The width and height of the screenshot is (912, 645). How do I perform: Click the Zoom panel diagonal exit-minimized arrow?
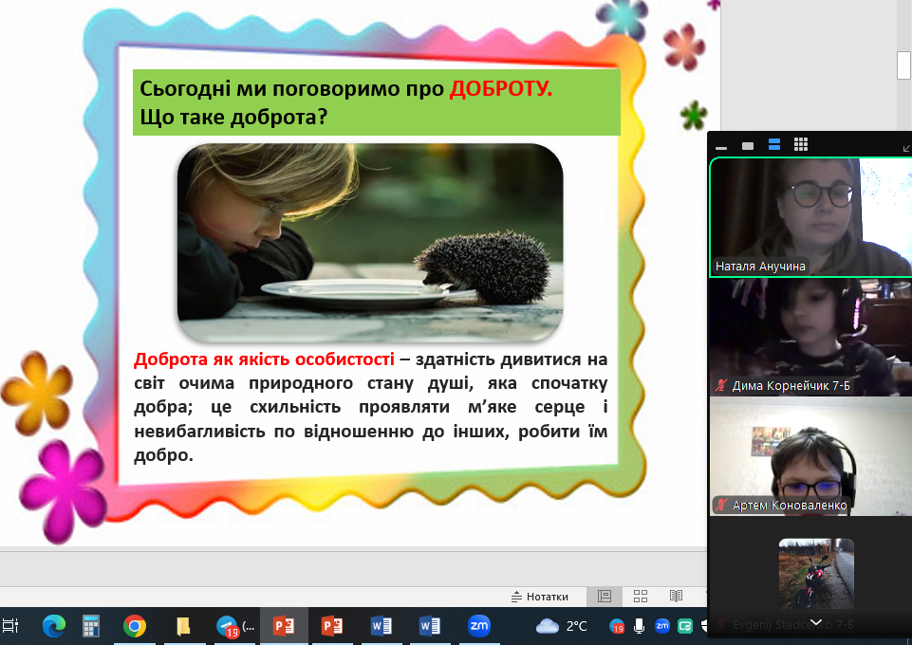click(x=906, y=149)
